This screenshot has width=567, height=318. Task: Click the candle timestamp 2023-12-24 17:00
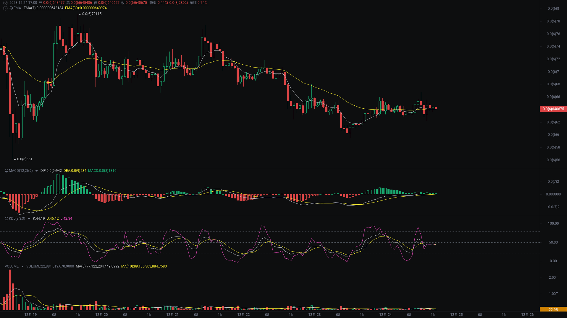(x=23, y=3)
